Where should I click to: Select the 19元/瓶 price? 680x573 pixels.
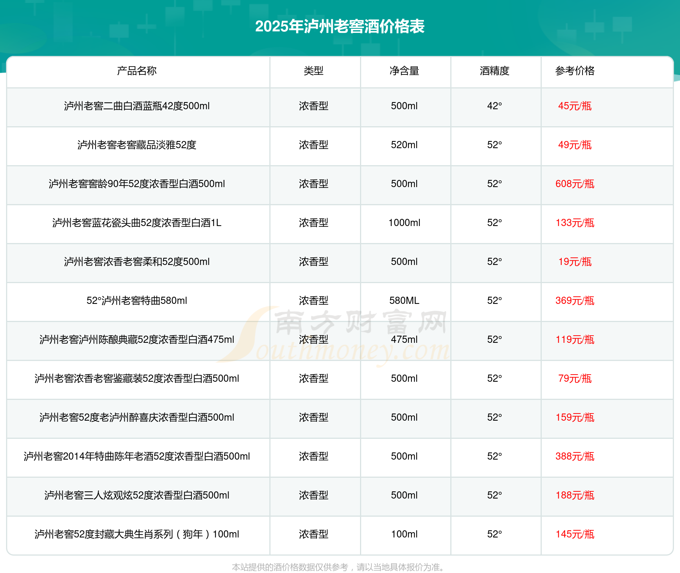(575, 262)
